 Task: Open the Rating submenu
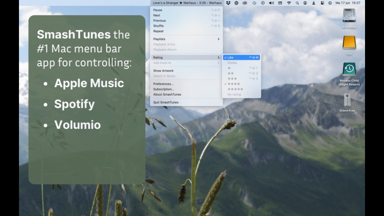186,57
